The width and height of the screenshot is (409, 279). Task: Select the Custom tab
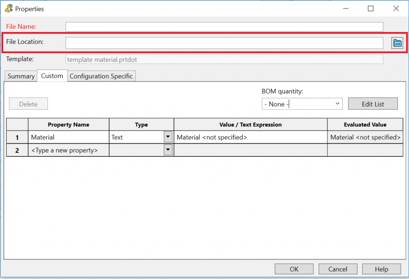52,76
